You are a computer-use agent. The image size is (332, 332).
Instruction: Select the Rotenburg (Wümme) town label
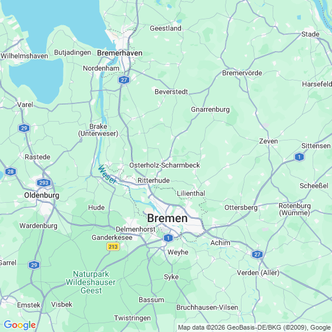pos(294,209)
